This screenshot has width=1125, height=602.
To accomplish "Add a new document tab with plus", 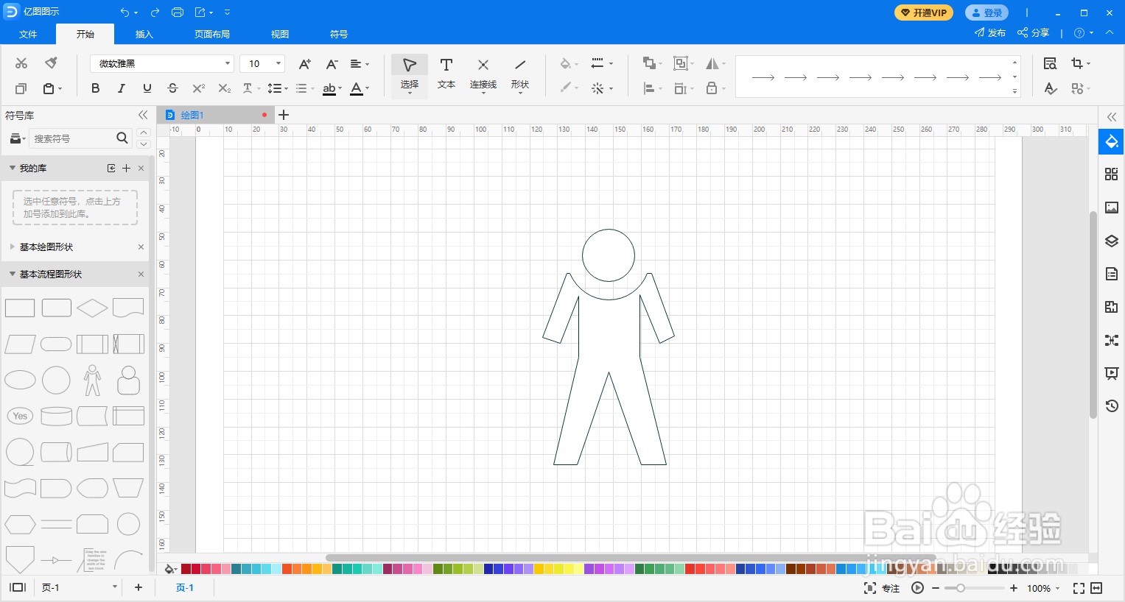I will coord(284,115).
